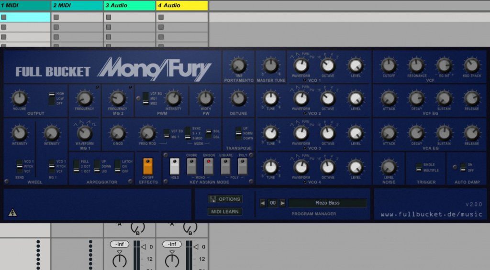Image resolution: width=490 pixels, height=270 pixels.
Task: Click the VCA EG Sustain knob
Action: 444,133
